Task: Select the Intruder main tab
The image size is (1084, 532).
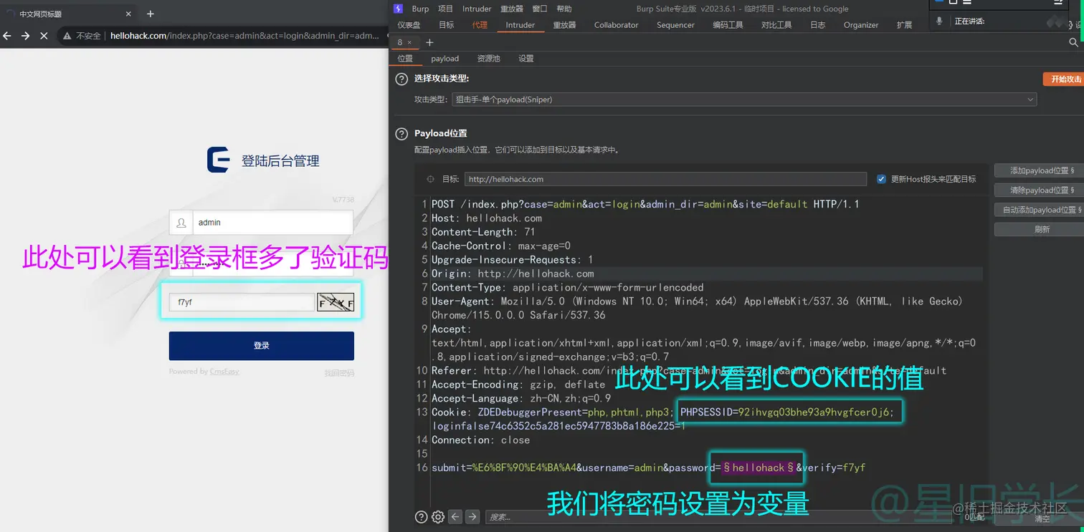Action: pos(520,25)
